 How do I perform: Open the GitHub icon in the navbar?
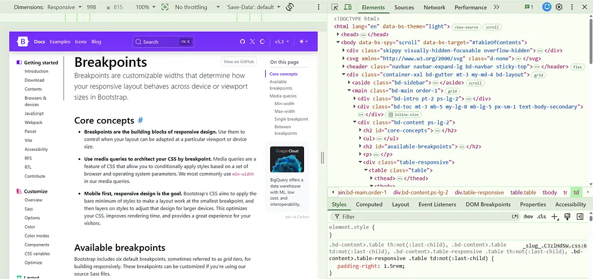click(243, 41)
